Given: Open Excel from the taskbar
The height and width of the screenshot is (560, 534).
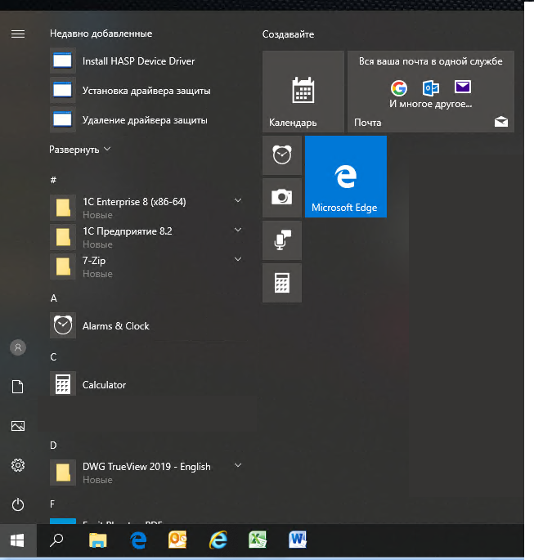Looking at the screenshot, I should (258, 540).
